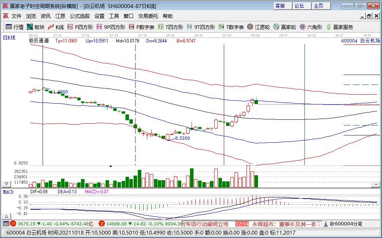The width and height of the screenshot is (382, 238).
Task: Open the 窗口 menu
Action: (x=129, y=16)
